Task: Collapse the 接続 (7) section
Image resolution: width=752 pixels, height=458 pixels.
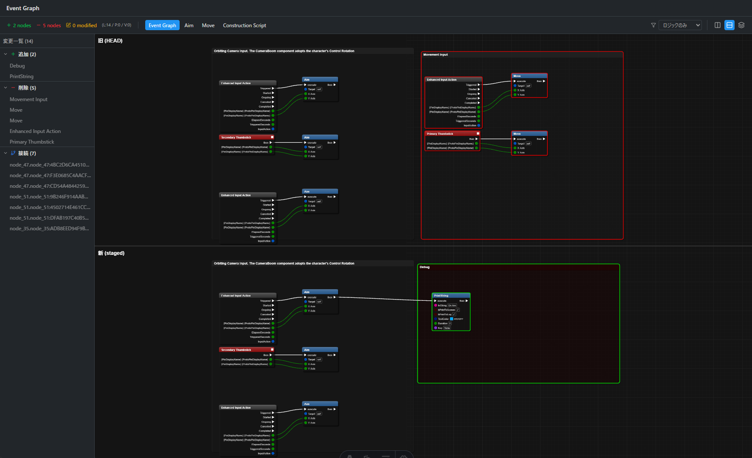Action: coord(6,153)
